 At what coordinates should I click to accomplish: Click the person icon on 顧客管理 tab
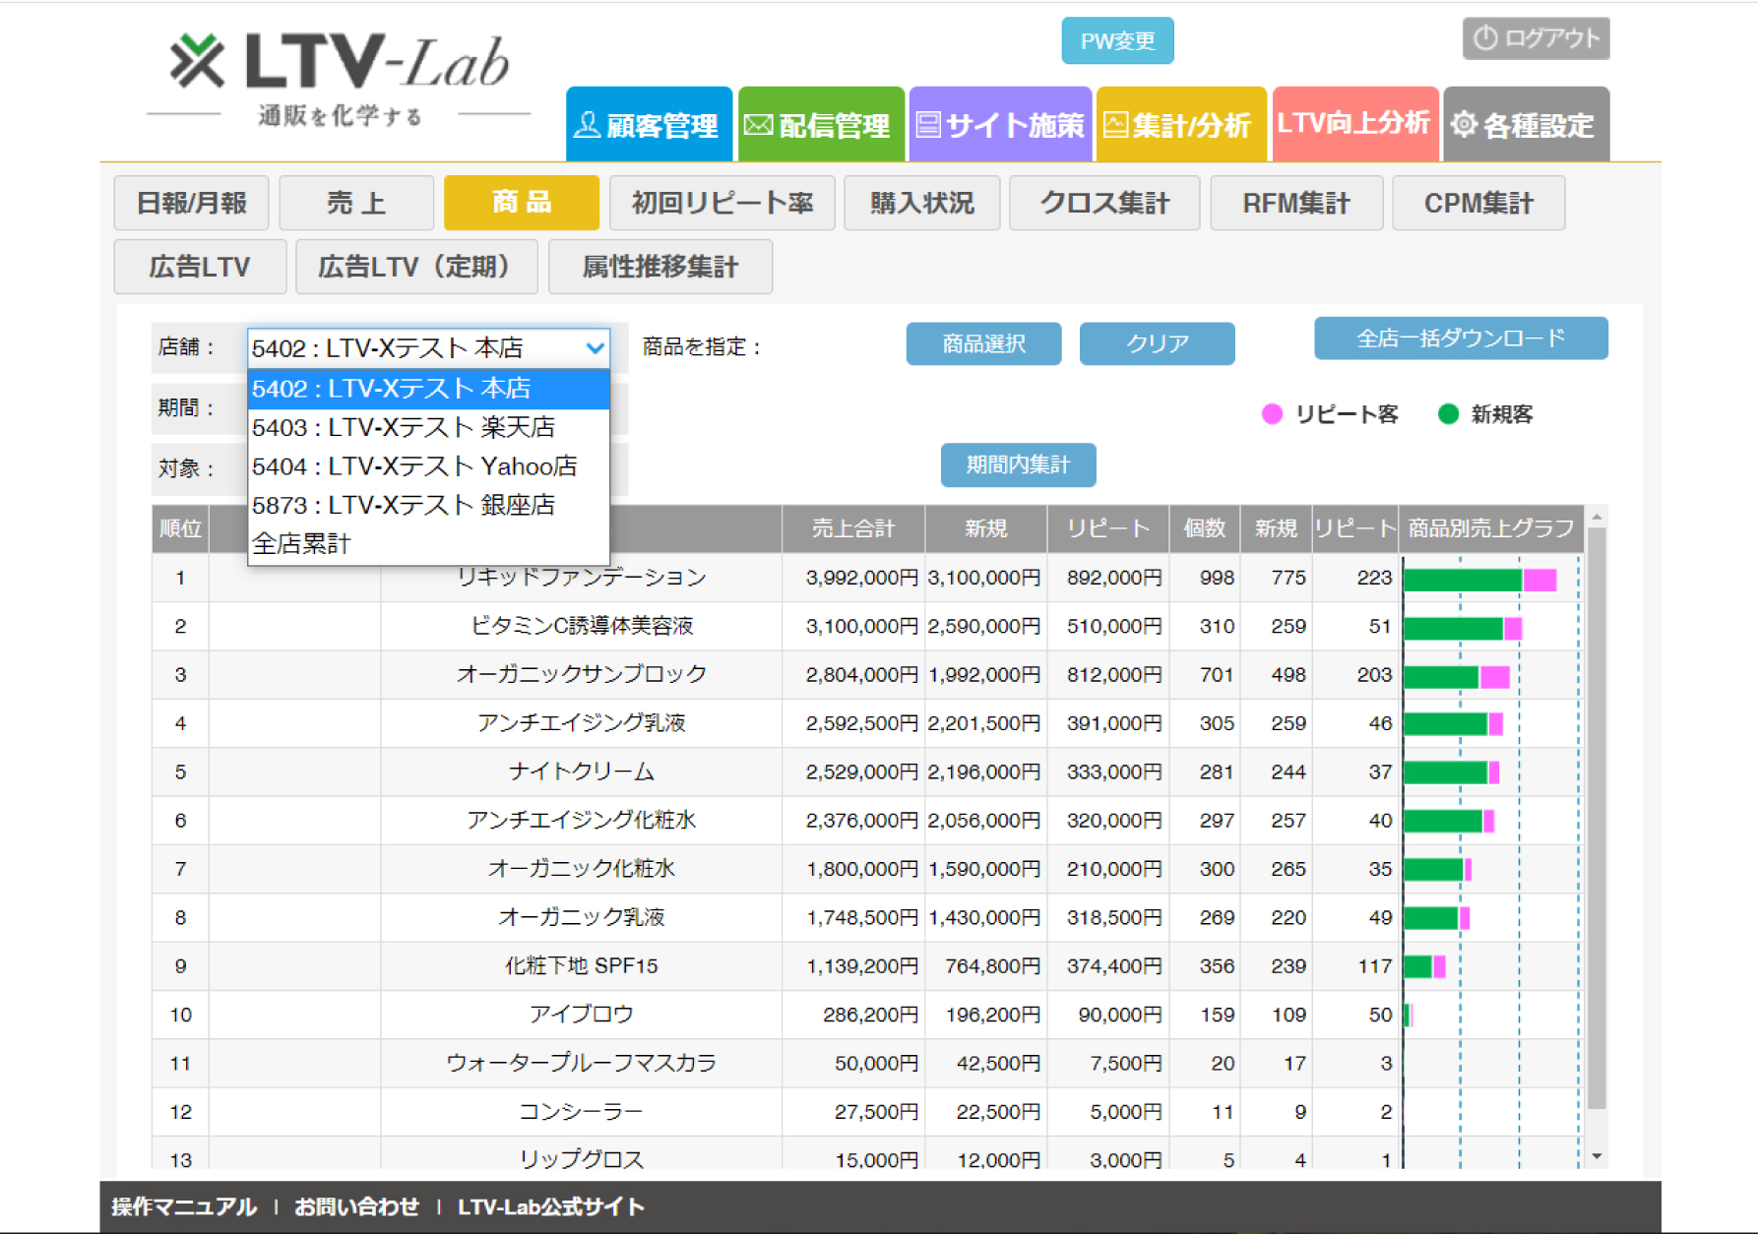[588, 124]
